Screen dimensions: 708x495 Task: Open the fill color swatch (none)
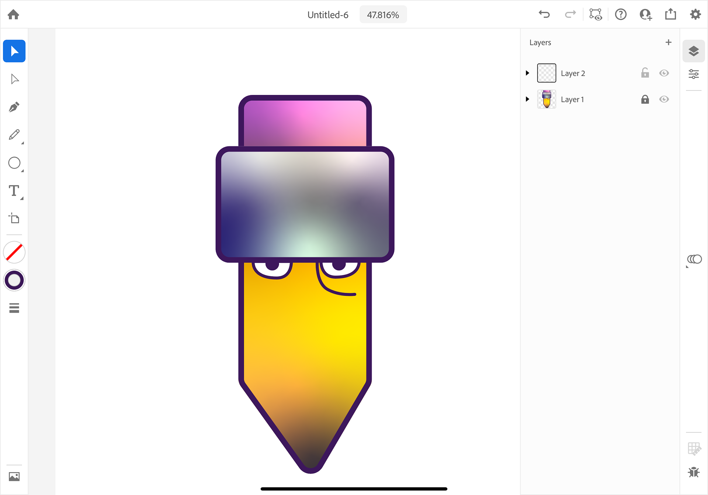(14, 252)
